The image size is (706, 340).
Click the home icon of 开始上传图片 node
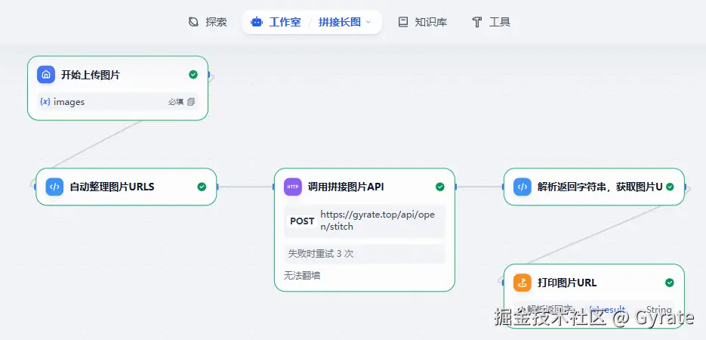coord(46,75)
